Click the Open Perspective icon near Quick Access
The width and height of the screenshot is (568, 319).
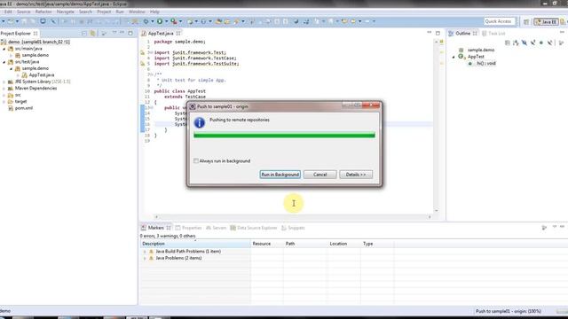click(x=526, y=22)
